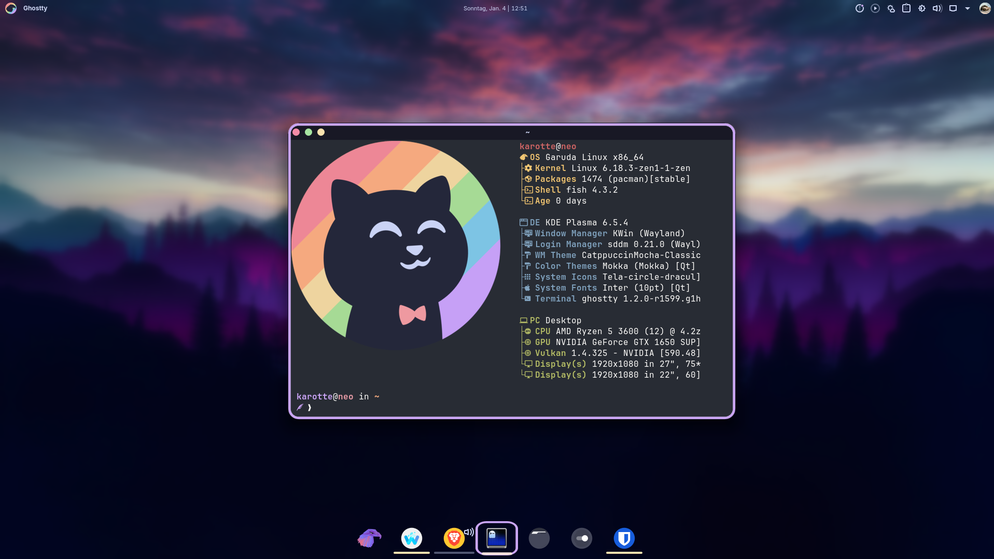Open the Garuda eagle launcher in the dock

point(369,538)
